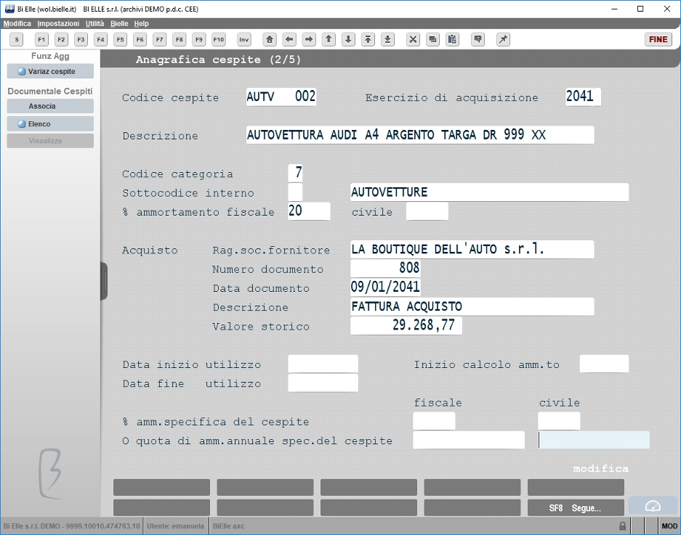Click the left arrow toolbar icon
The height and width of the screenshot is (535, 681).
[x=289, y=39]
